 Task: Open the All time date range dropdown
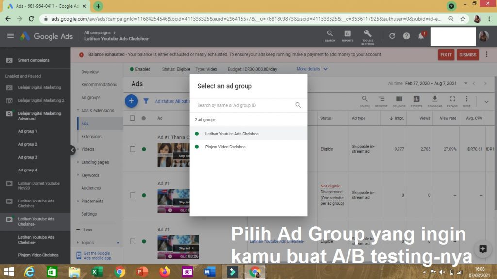(436, 84)
